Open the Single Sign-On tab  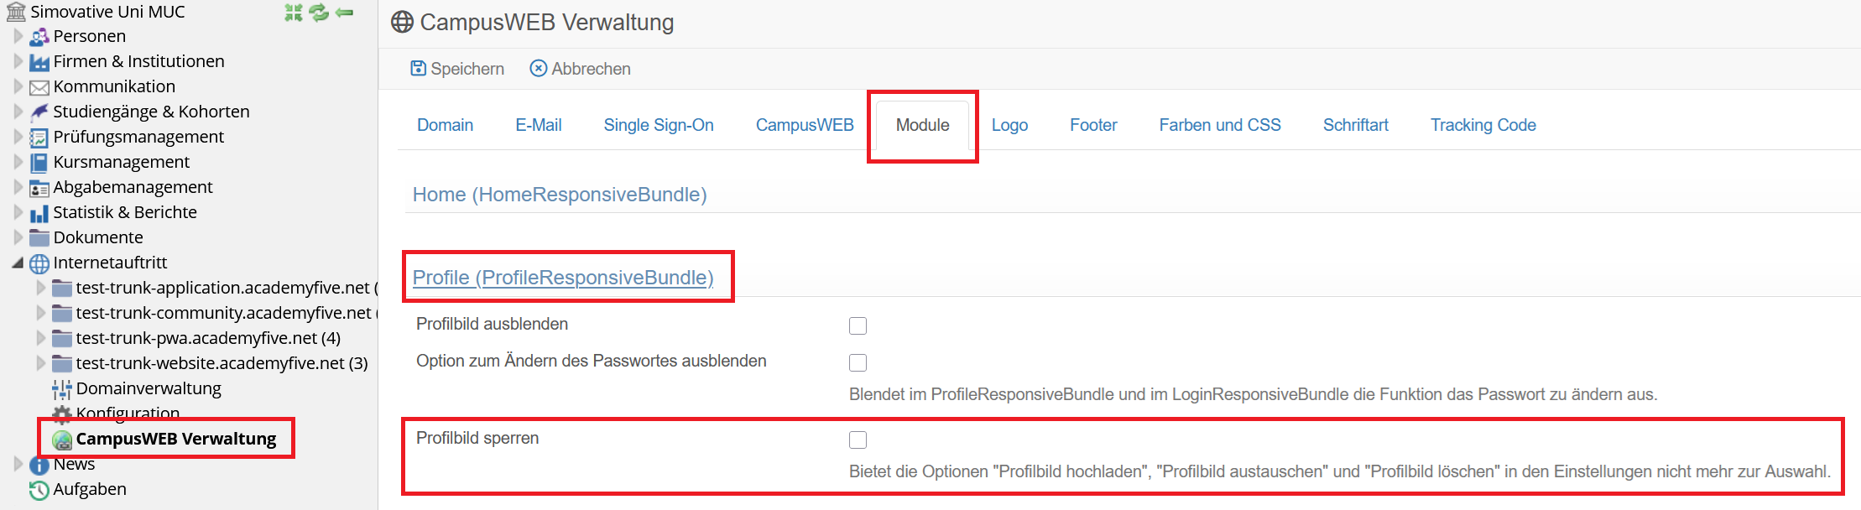[x=659, y=125]
